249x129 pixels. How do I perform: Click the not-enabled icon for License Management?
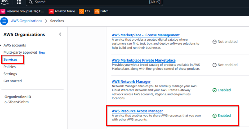(x=214, y=42)
